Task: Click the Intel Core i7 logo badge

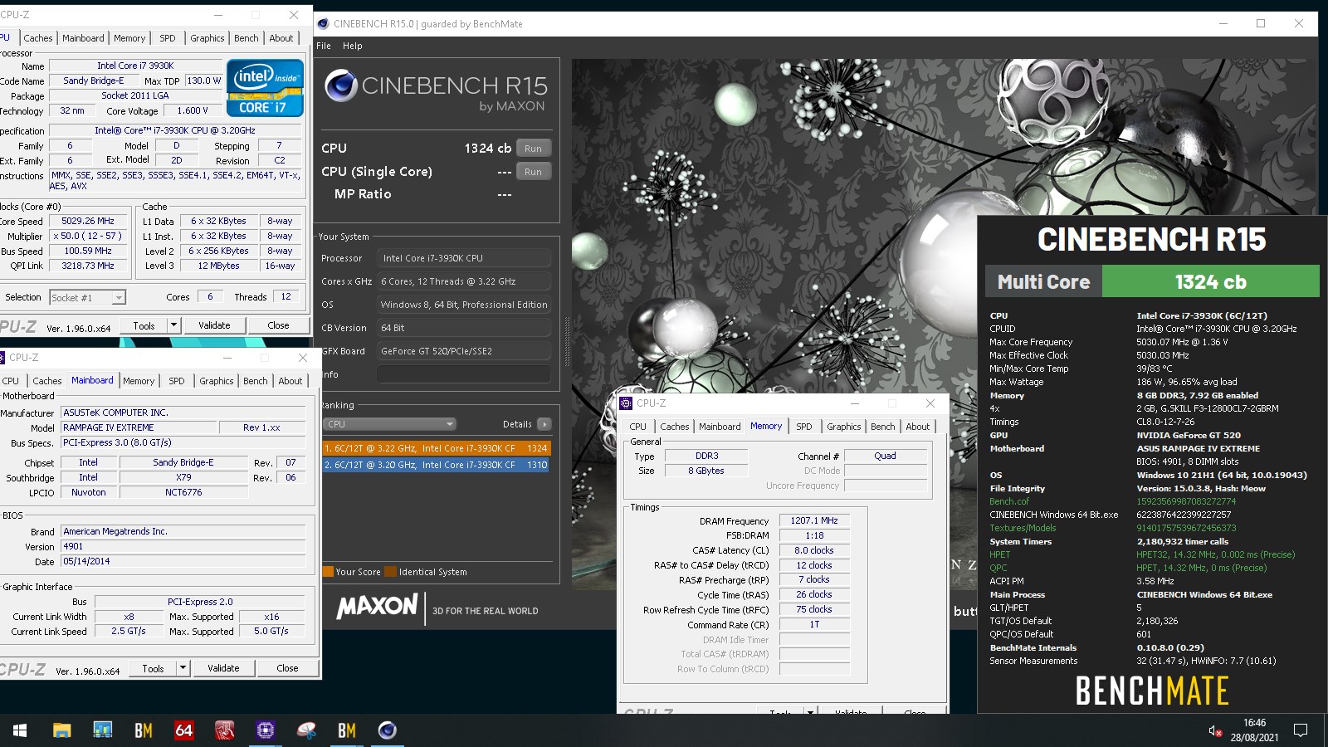Action: click(266, 88)
